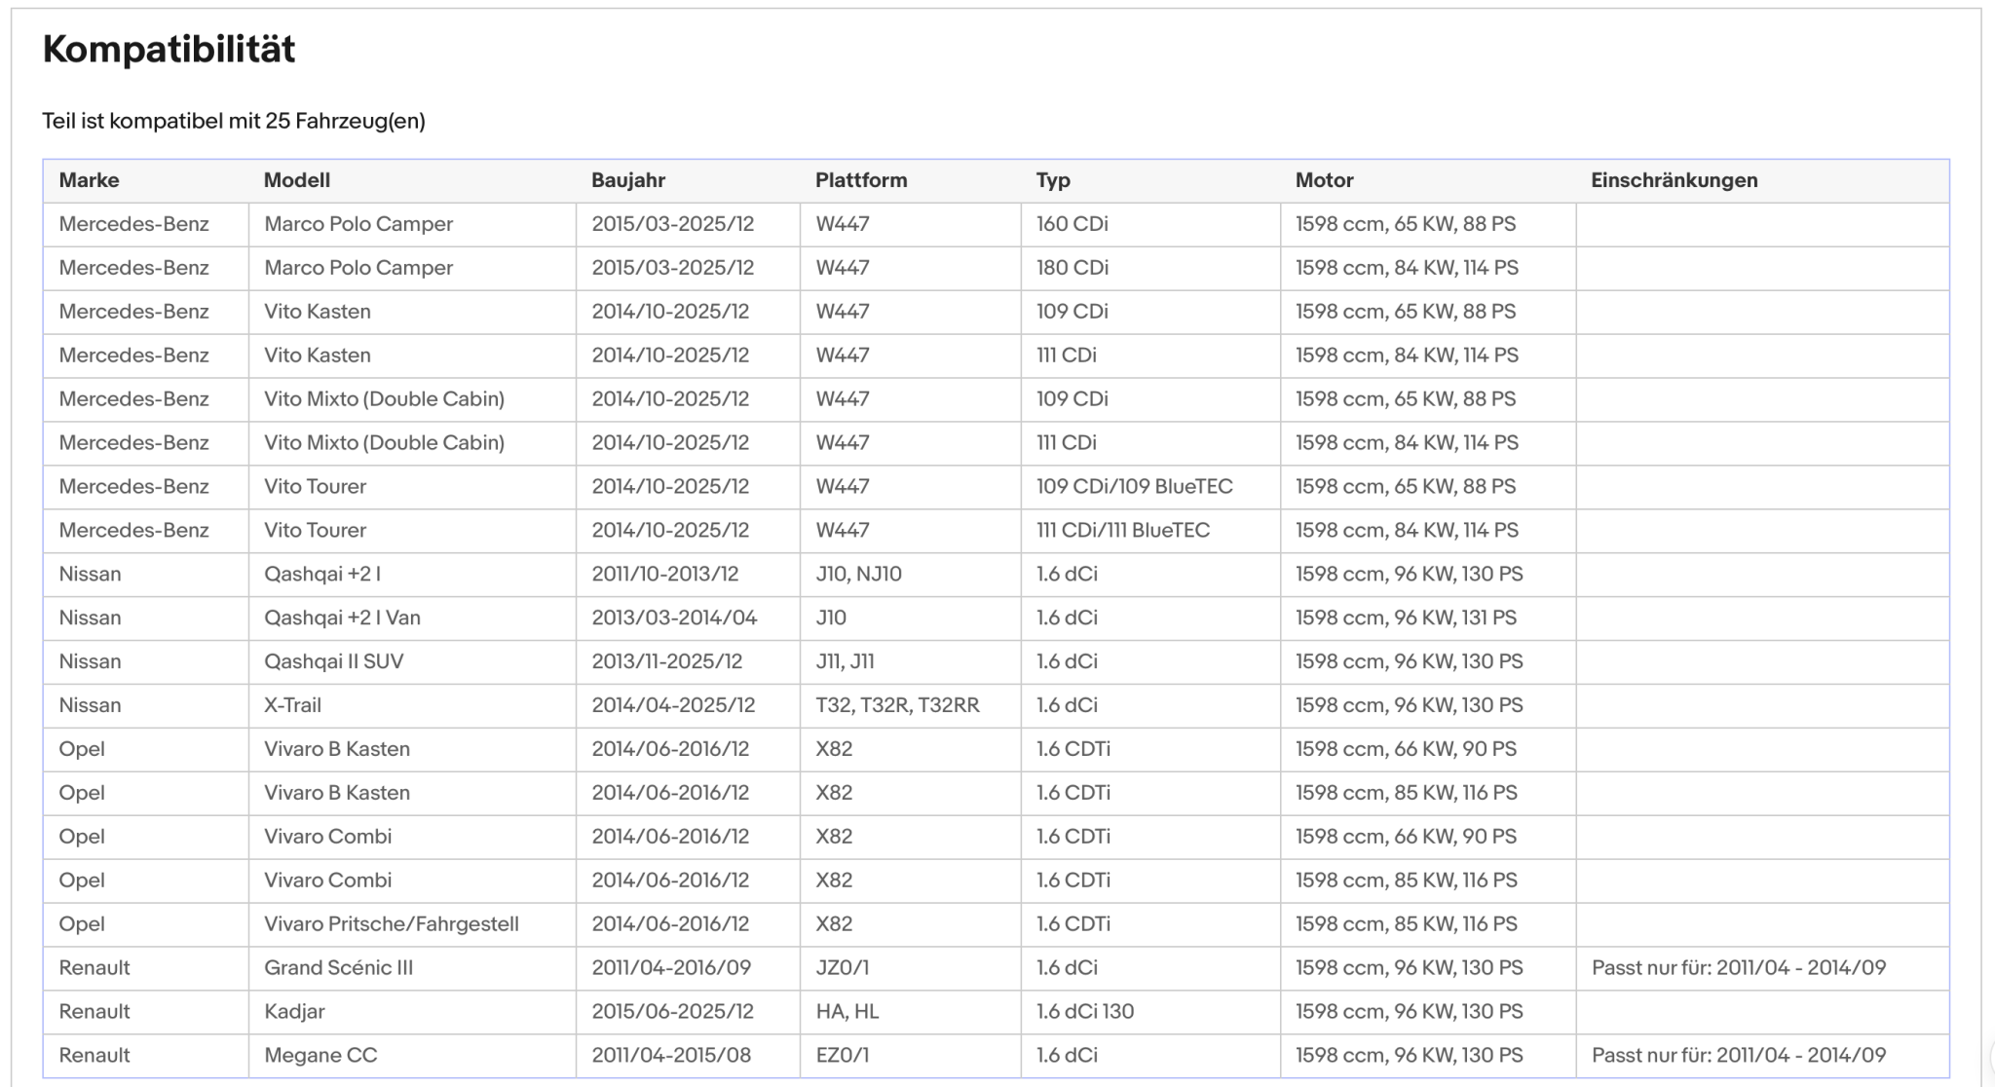Click the Megane CC restriction note
This screenshot has height=1087, width=1995.
click(1738, 1055)
